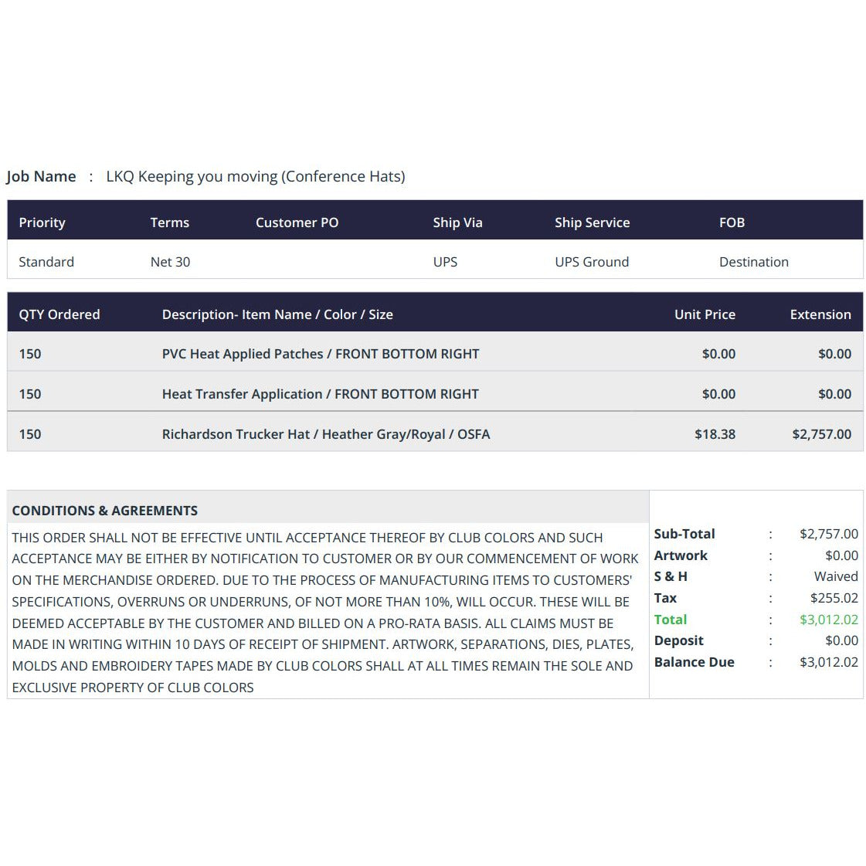
Task: Click the Extension column header
Action: (820, 314)
